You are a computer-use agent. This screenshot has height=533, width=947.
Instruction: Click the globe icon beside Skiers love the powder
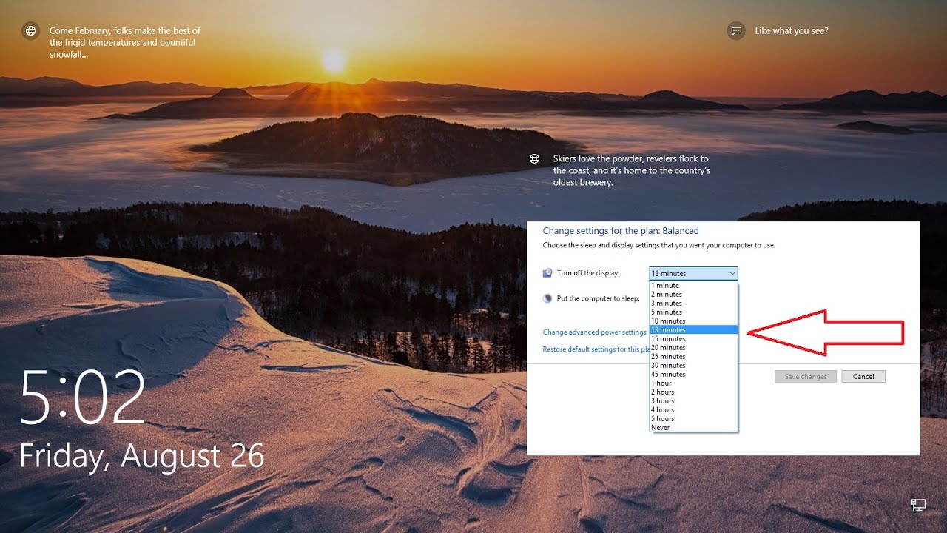pyautogui.click(x=534, y=159)
